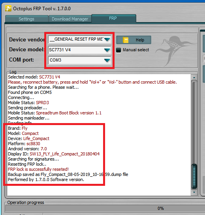Viewport: 205px width, 215px height.
Task: Click the Octoplus FRP Tool app icon
Action: (x=8, y=8)
